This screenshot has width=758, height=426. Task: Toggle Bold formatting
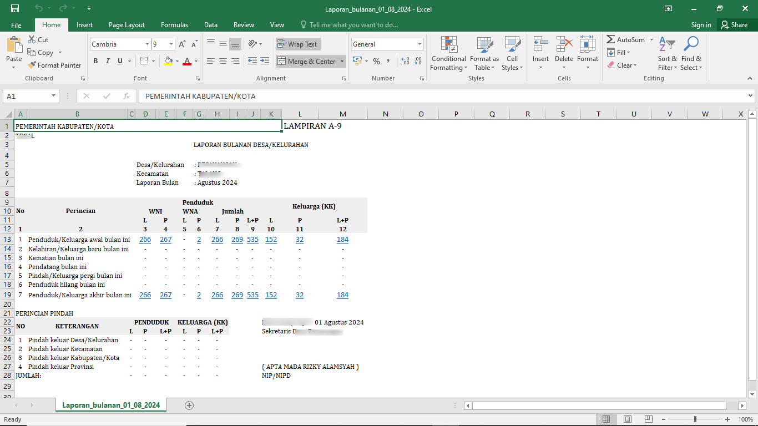95,61
